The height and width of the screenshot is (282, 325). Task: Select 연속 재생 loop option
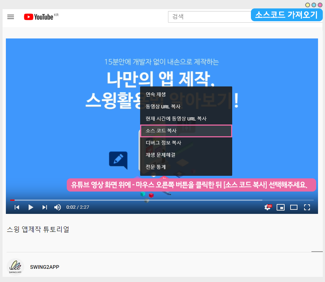click(x=156, y=94)
